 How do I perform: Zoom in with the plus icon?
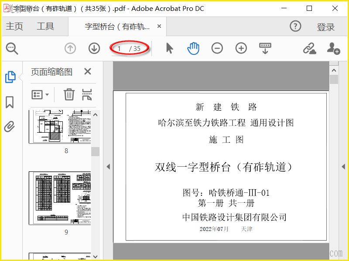[241, 48]
